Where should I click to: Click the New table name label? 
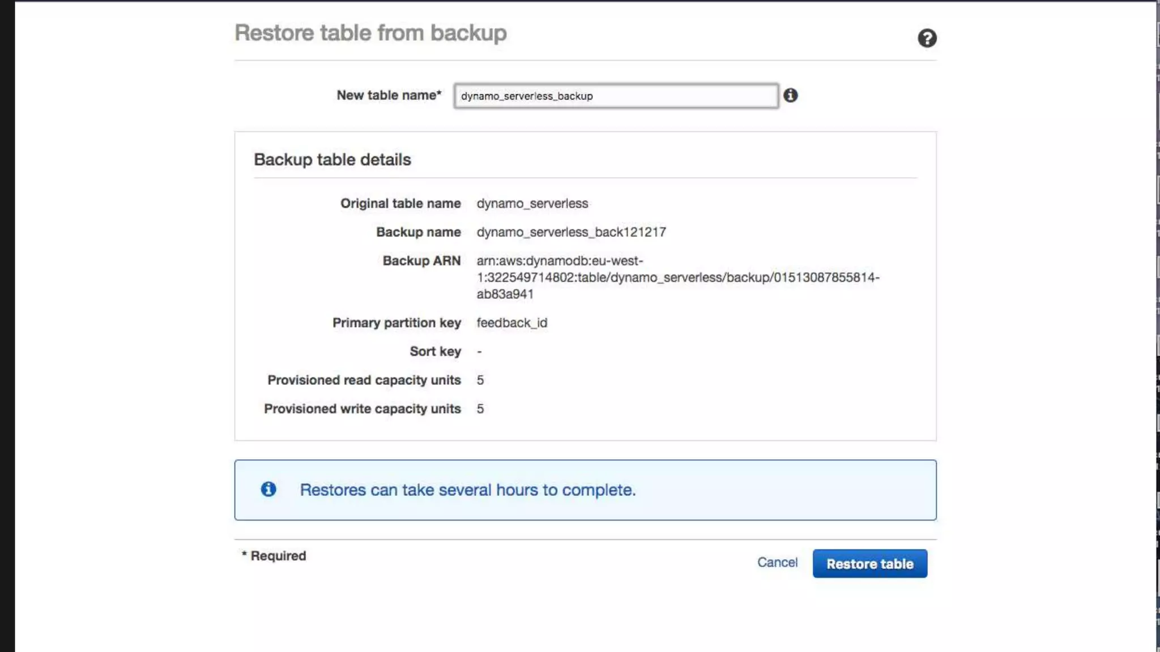389,95
